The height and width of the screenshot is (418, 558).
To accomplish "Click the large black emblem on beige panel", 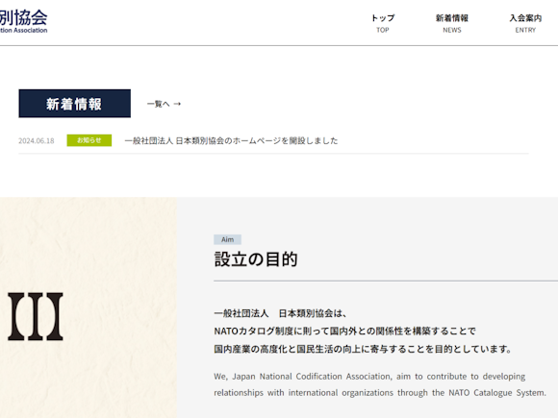I will pyautogui.click(x=36, y=316).
